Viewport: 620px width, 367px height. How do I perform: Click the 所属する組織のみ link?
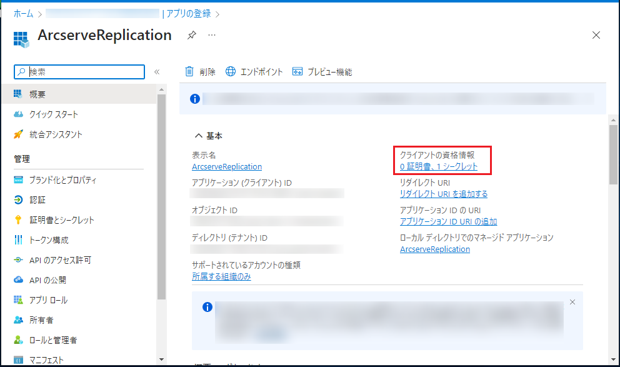pyautogui.click(x=221, y=276)
